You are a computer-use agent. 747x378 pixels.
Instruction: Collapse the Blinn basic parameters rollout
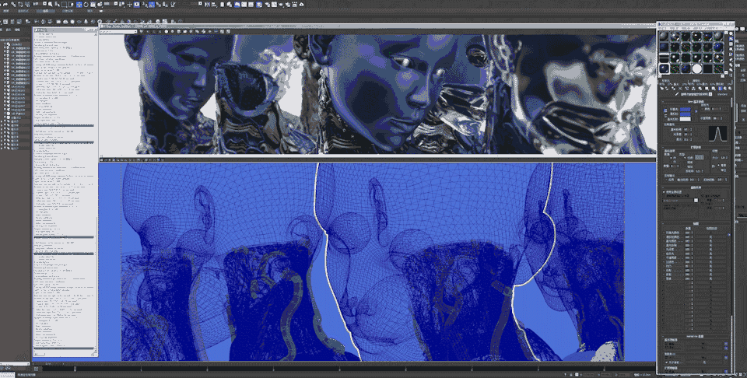[696, 101]
